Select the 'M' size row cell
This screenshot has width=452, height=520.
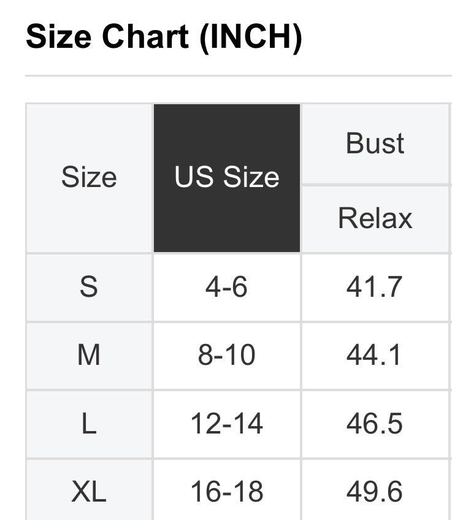(89, 356)
